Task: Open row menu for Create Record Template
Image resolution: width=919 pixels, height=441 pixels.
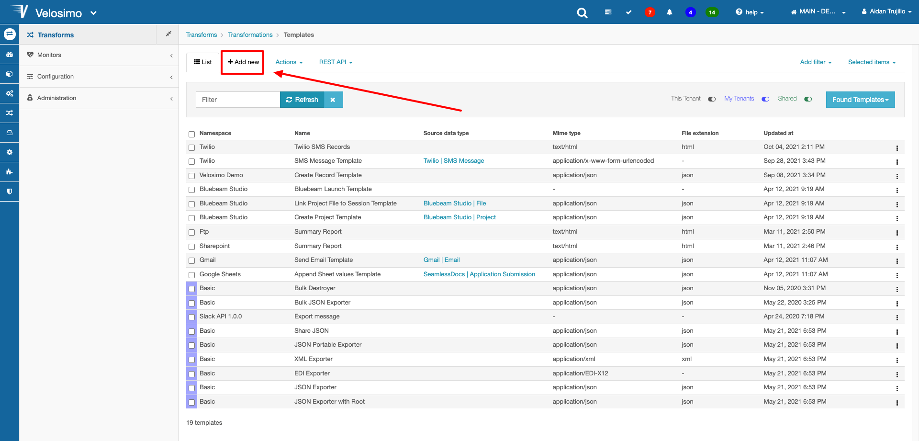Action: [897, 176]
